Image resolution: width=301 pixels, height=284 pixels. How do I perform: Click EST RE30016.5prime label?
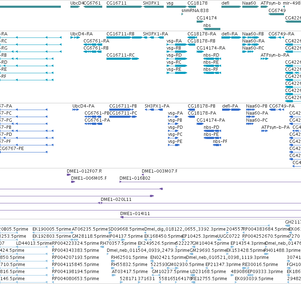pos(260,265)
